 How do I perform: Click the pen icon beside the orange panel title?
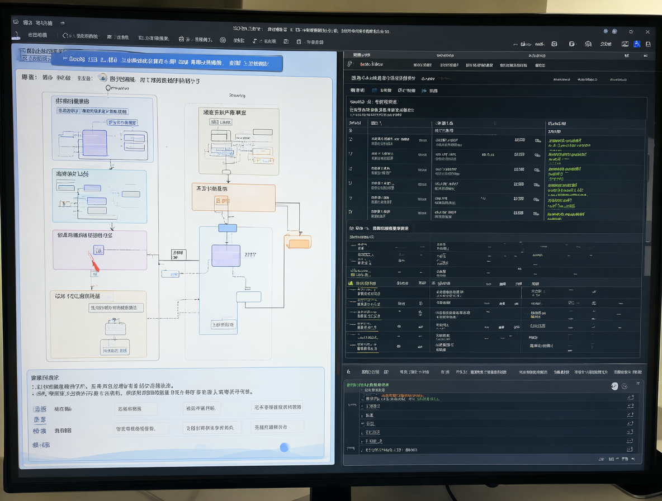pyautogui.click(x=349, y=64)
